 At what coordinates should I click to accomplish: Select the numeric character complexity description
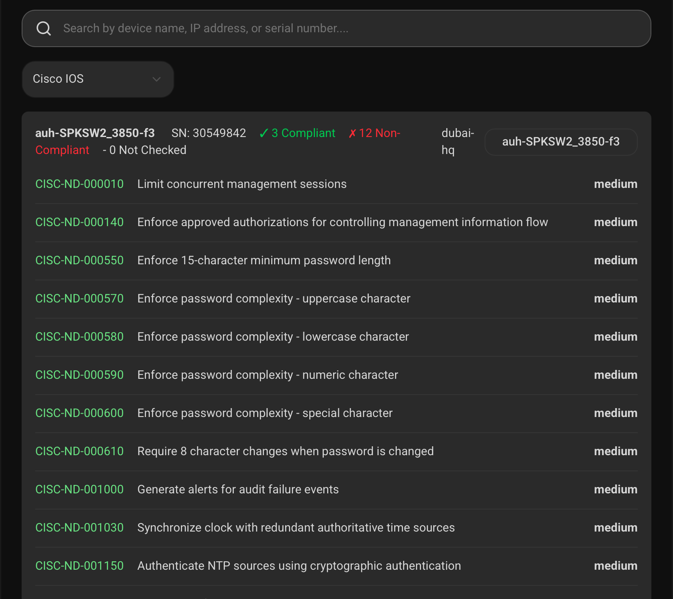268,375
